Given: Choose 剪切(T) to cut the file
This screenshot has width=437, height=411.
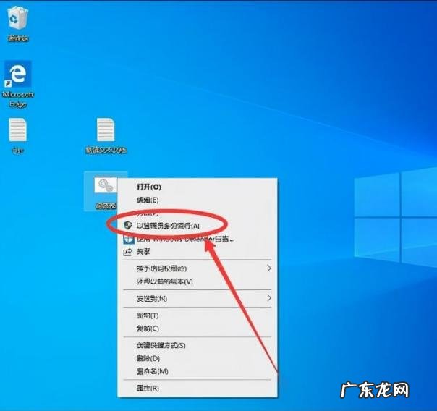Looking at the screenshot, I should tap(148, 315).
